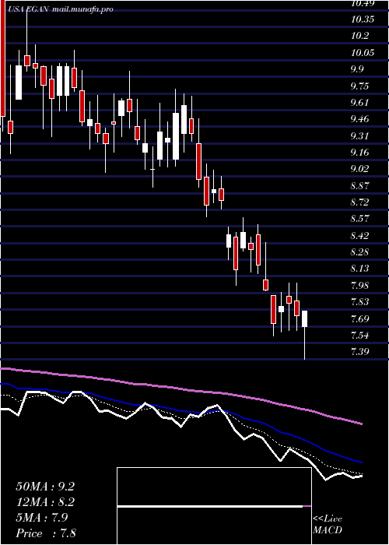
Task: Click the 7.54 price axis label
Action: click(359, 336)
